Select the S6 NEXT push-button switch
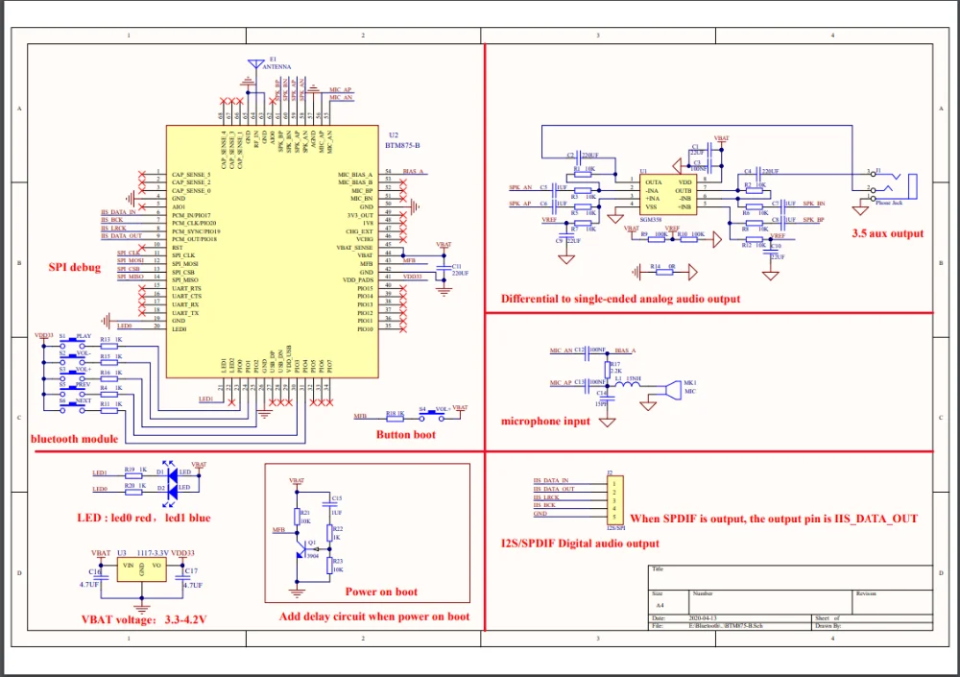The width and height of the screenshot is (960, 677). [72, 407]
